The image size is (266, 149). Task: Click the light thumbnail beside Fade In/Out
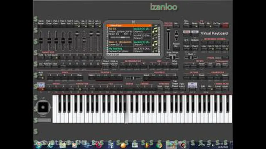(x=192, y=85)
